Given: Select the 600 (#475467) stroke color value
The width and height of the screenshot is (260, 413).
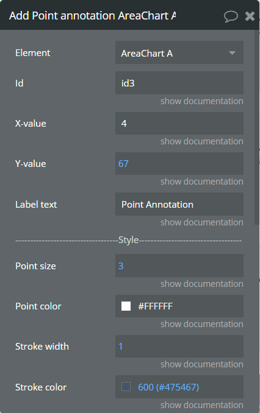Looking at the screenshot, I should (168, 387).
